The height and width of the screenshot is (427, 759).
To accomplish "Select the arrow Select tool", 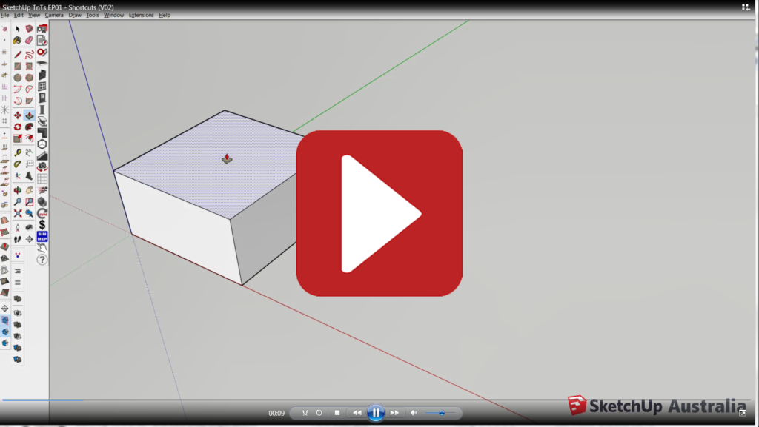I will point(17,29).
